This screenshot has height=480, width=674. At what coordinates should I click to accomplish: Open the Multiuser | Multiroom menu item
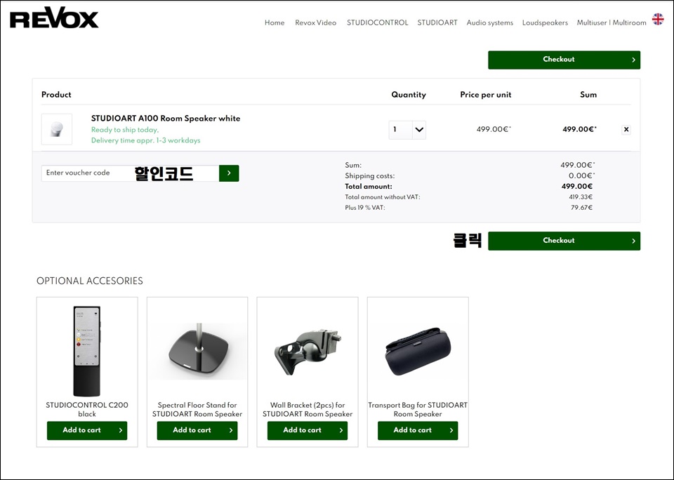(612, 22)
